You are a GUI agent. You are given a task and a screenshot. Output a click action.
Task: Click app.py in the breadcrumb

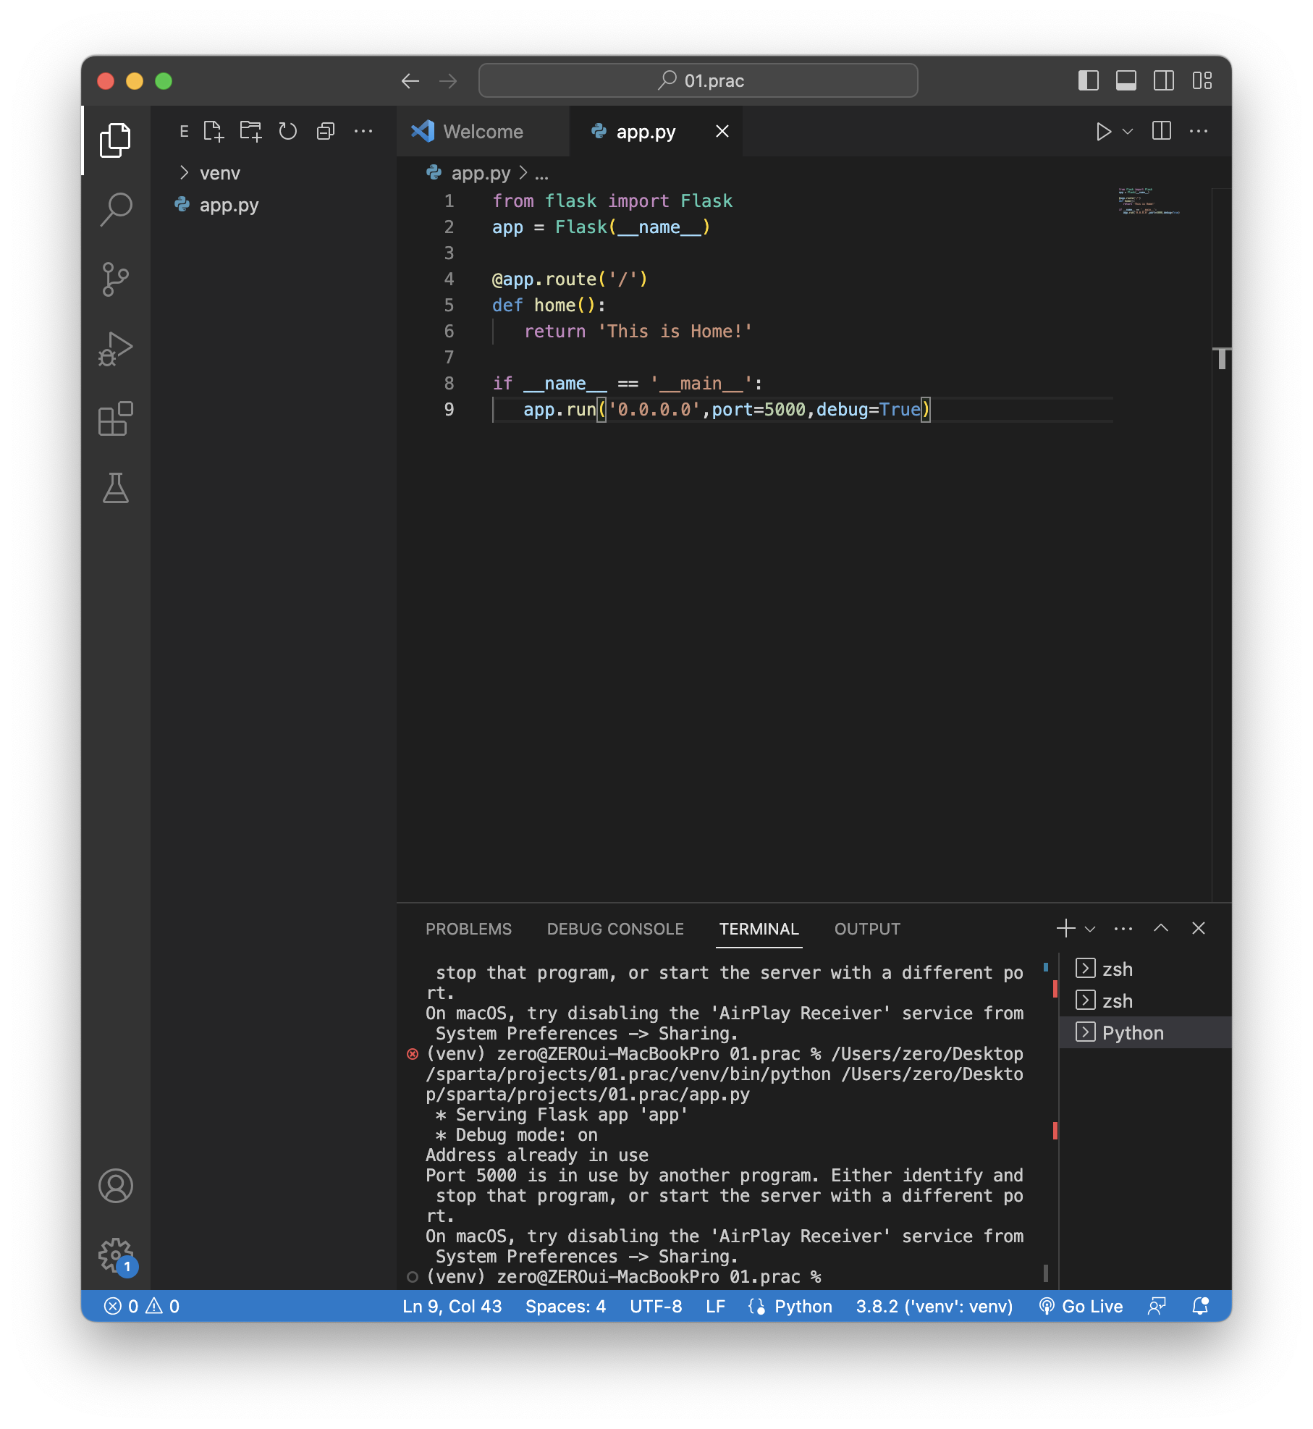[481, 173]
